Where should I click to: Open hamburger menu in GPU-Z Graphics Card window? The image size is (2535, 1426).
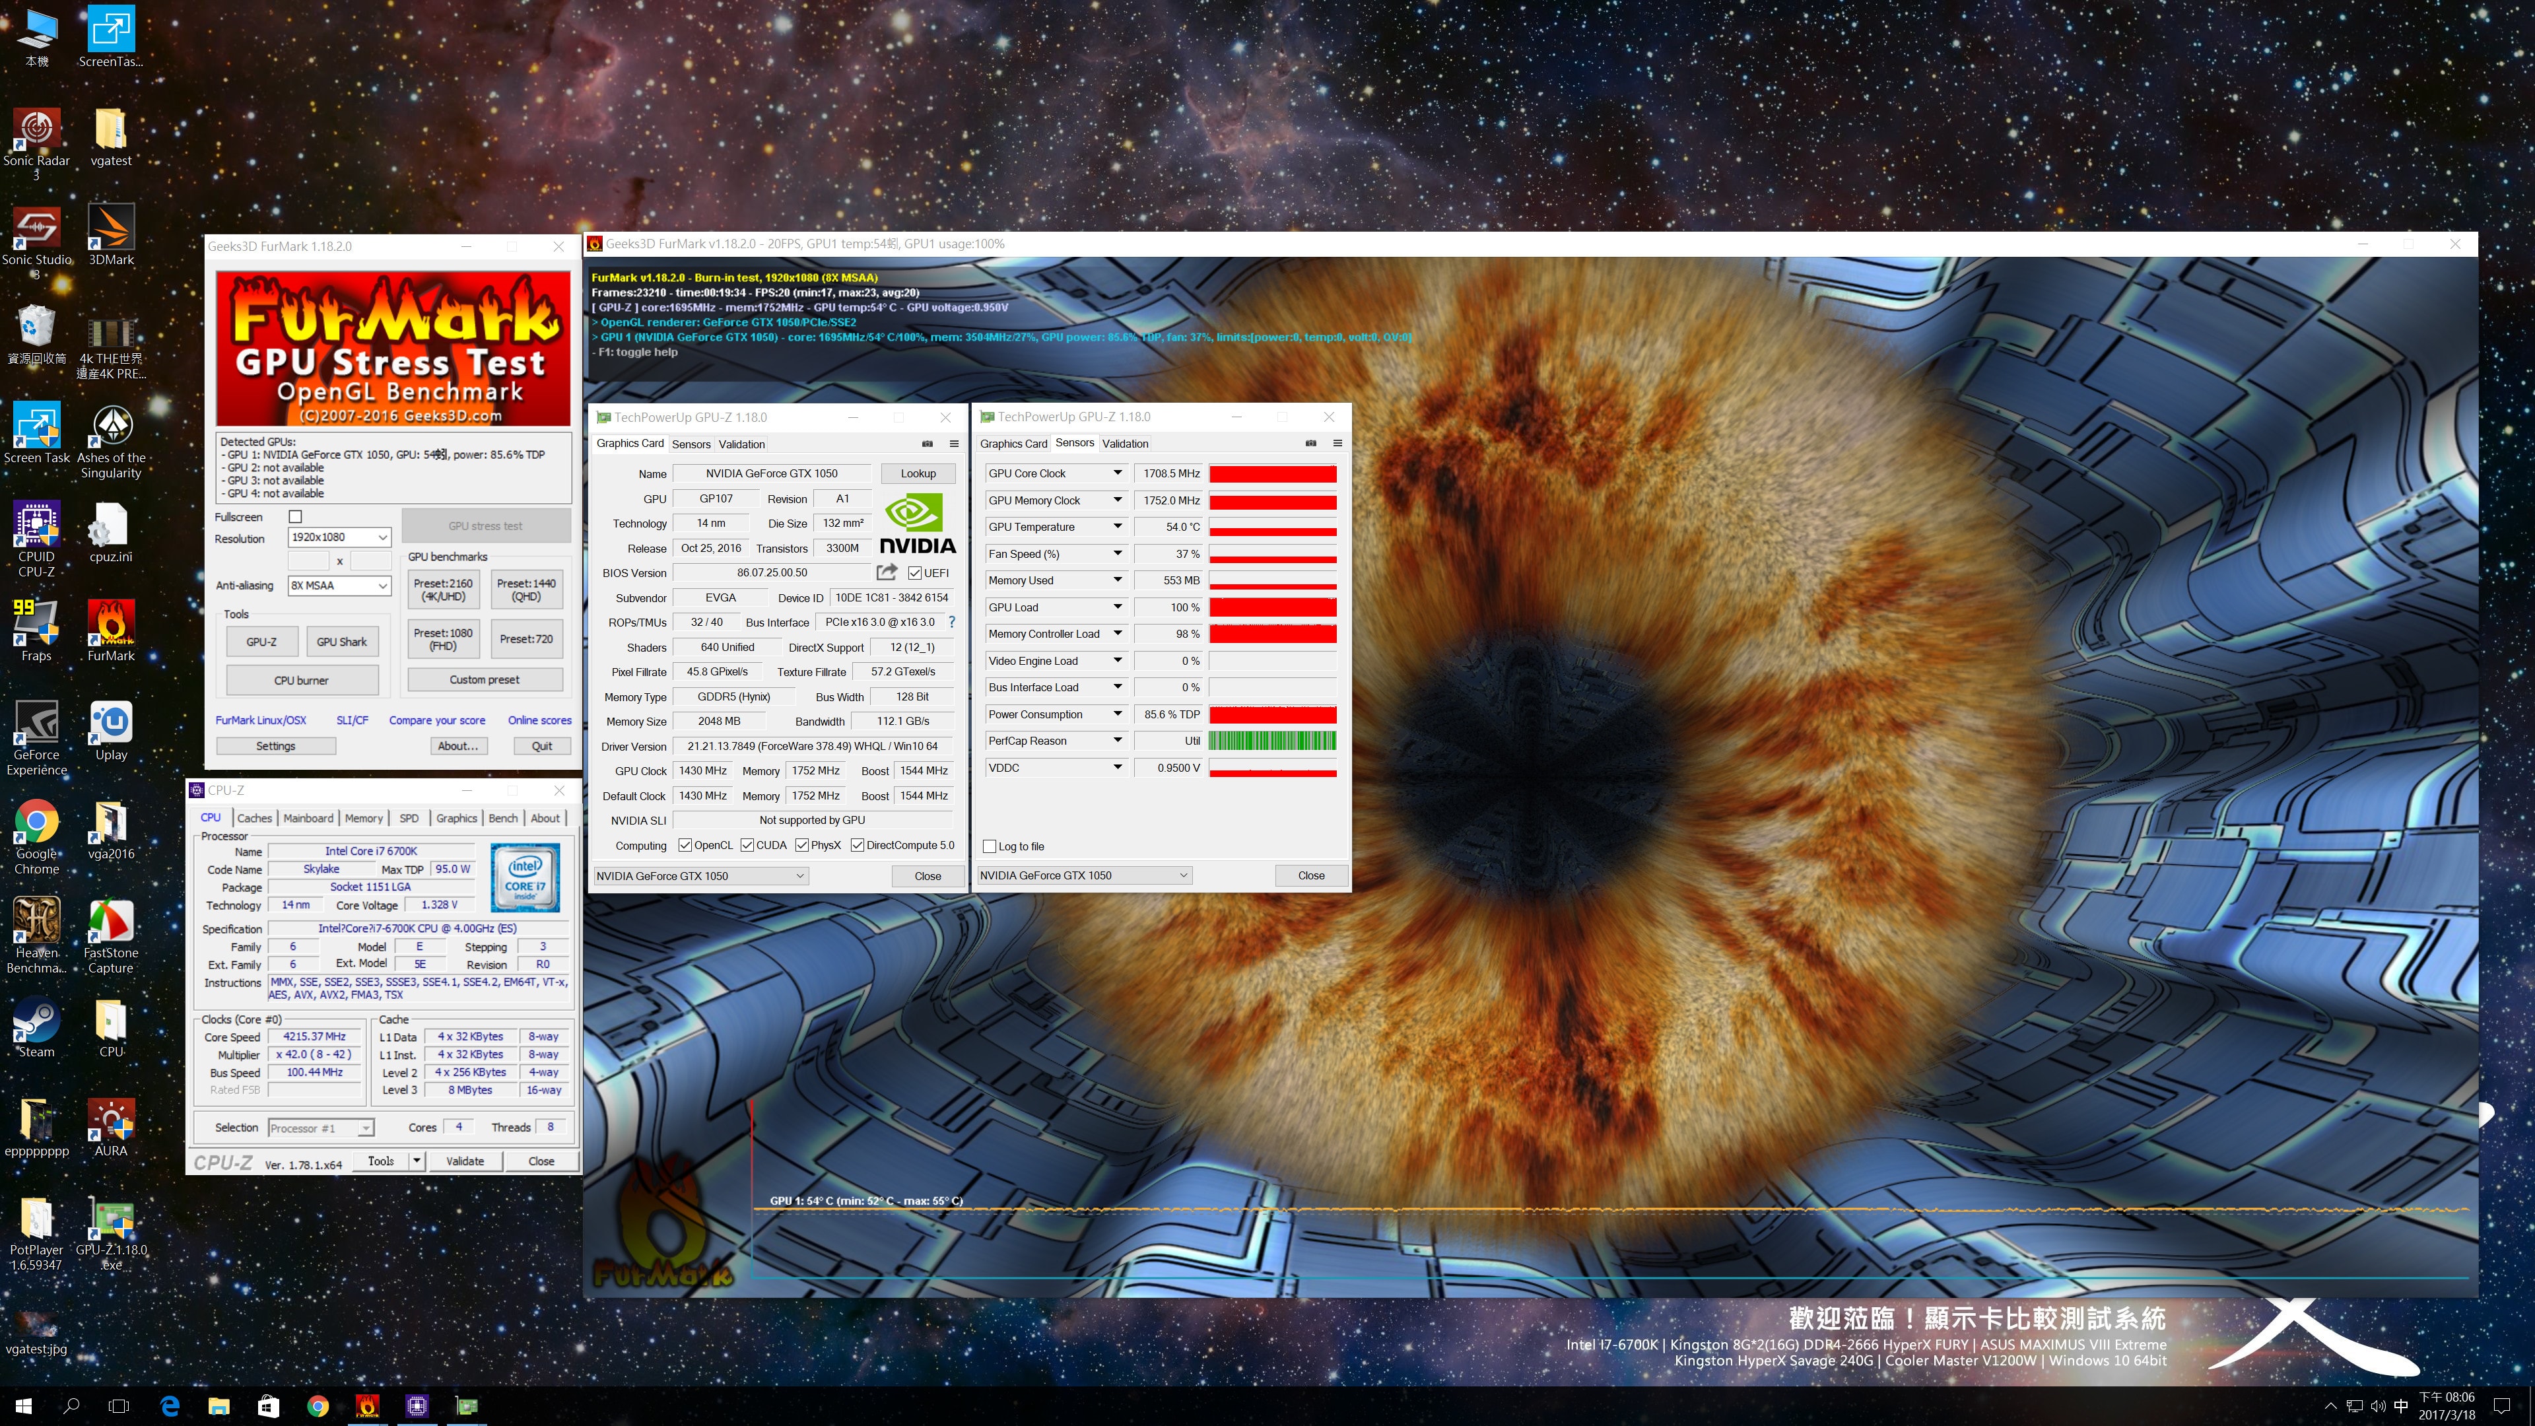point(953,444)
